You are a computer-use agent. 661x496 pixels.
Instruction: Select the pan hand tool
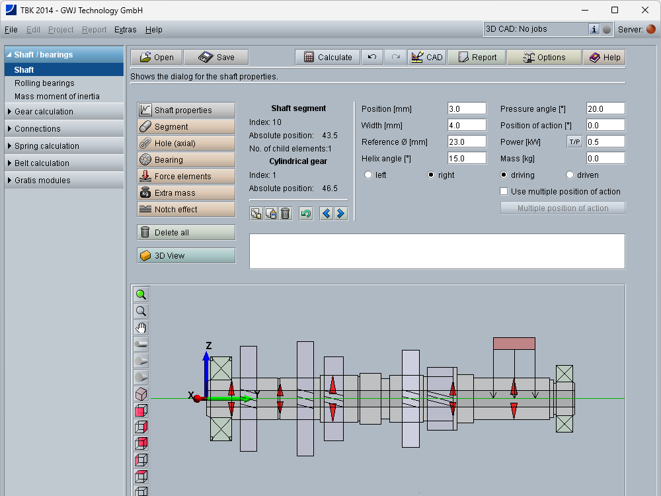pos(141,328)
